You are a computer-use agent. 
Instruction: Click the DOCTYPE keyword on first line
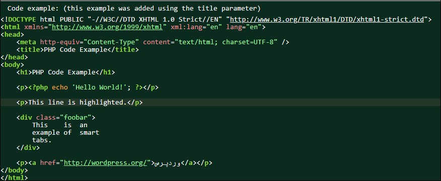click(x=22, y=20)
